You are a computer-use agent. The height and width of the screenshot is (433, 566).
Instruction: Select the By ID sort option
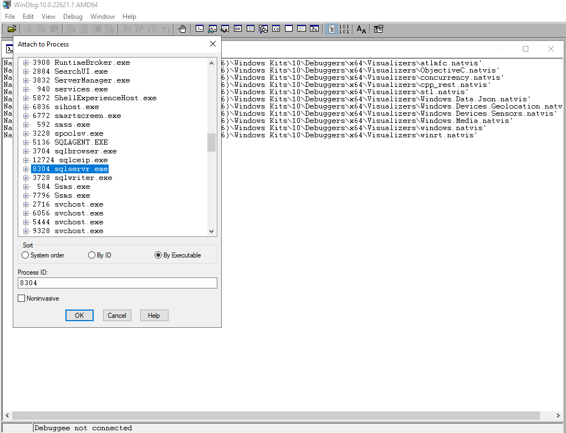(x=92, y=255)
